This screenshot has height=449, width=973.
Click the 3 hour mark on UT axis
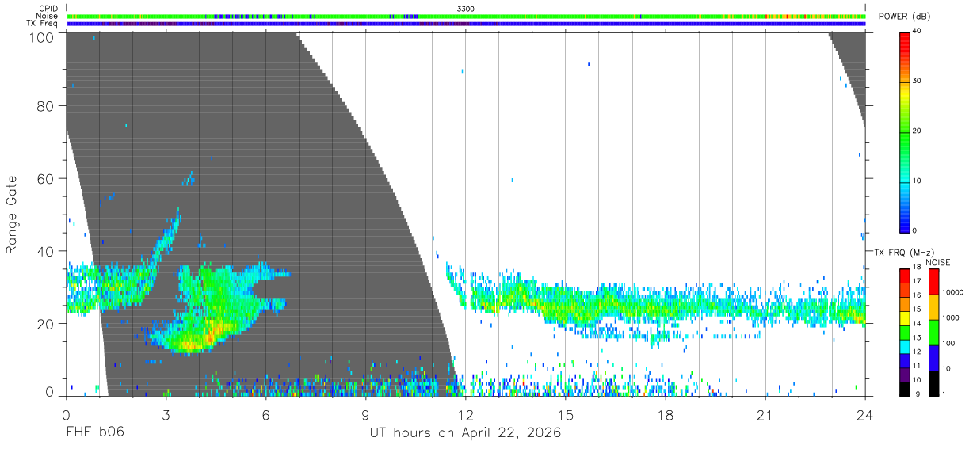[166, 415]
